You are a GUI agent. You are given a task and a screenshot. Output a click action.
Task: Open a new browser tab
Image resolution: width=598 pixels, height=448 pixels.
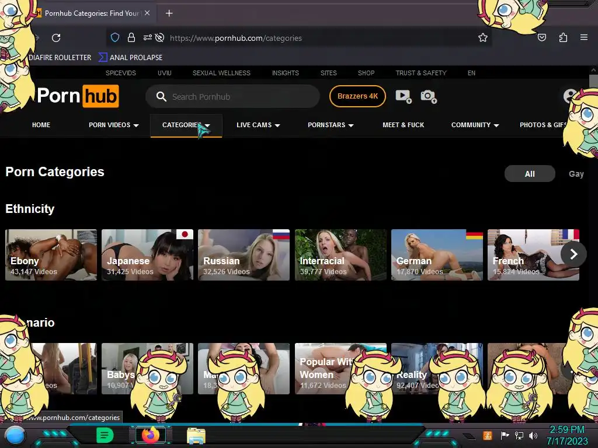click(169, 13)
